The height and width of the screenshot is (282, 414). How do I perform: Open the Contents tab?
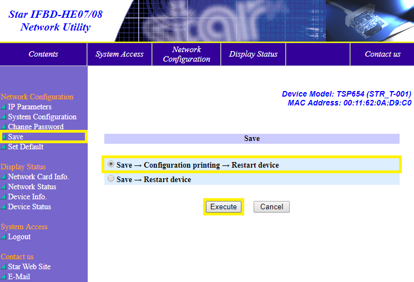(43, 54)
